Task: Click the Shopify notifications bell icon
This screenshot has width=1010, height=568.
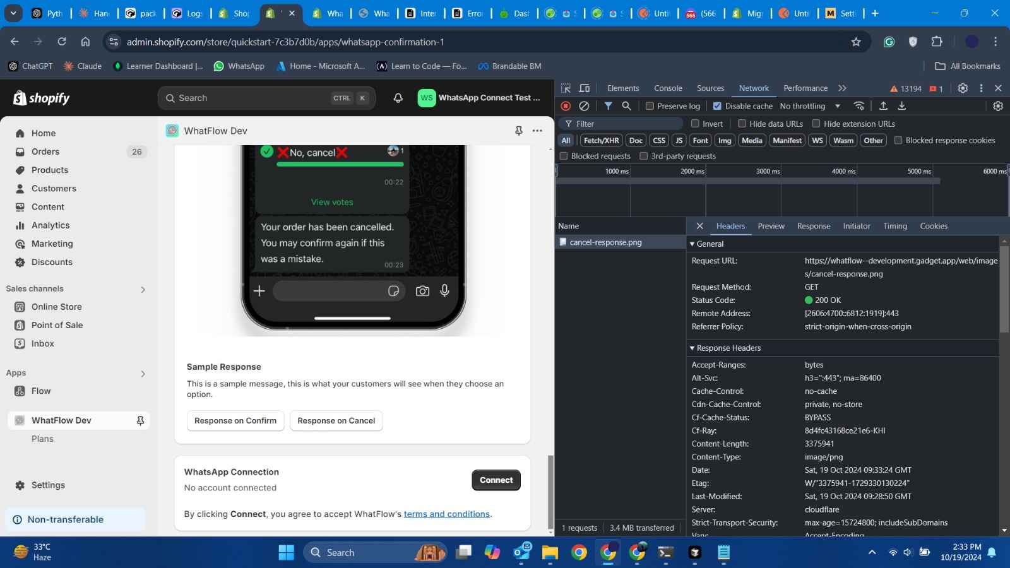Action: click(x=398, y=98)
